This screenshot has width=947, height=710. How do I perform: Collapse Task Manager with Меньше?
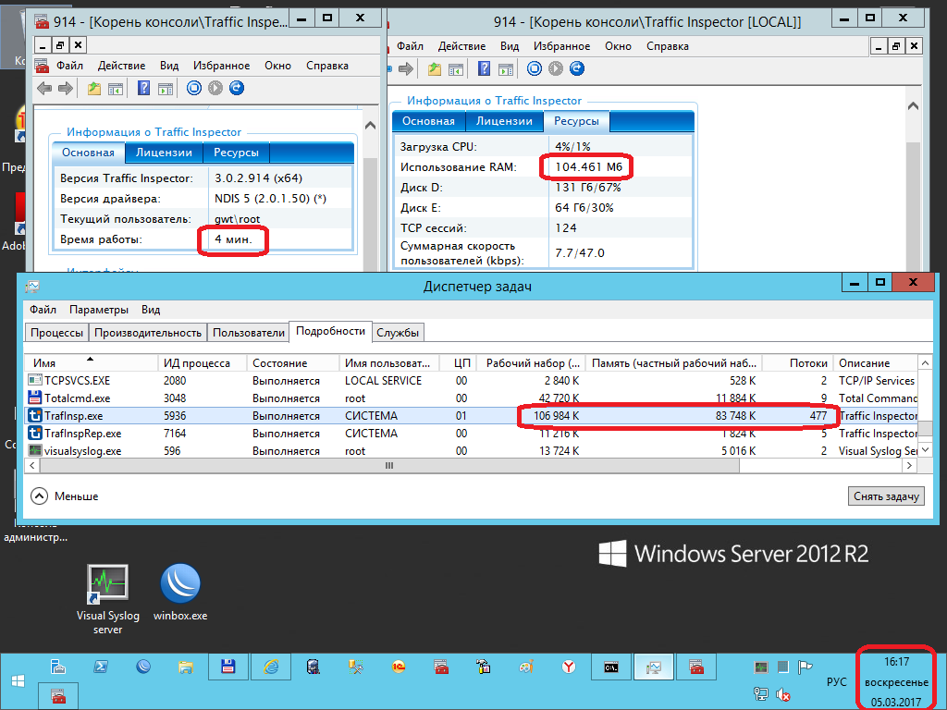click(65, 496)
